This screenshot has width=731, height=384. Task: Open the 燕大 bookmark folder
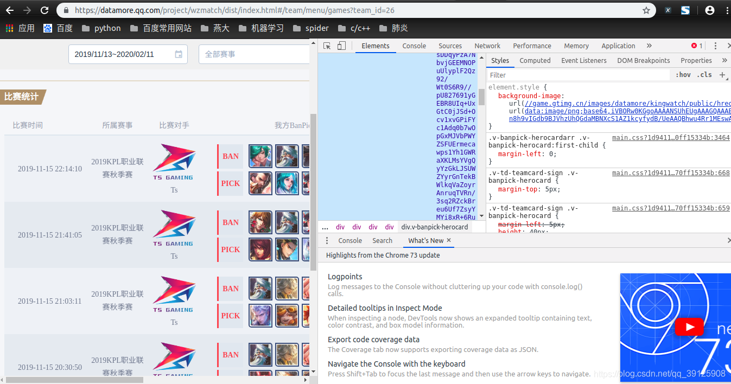(214, 28)
